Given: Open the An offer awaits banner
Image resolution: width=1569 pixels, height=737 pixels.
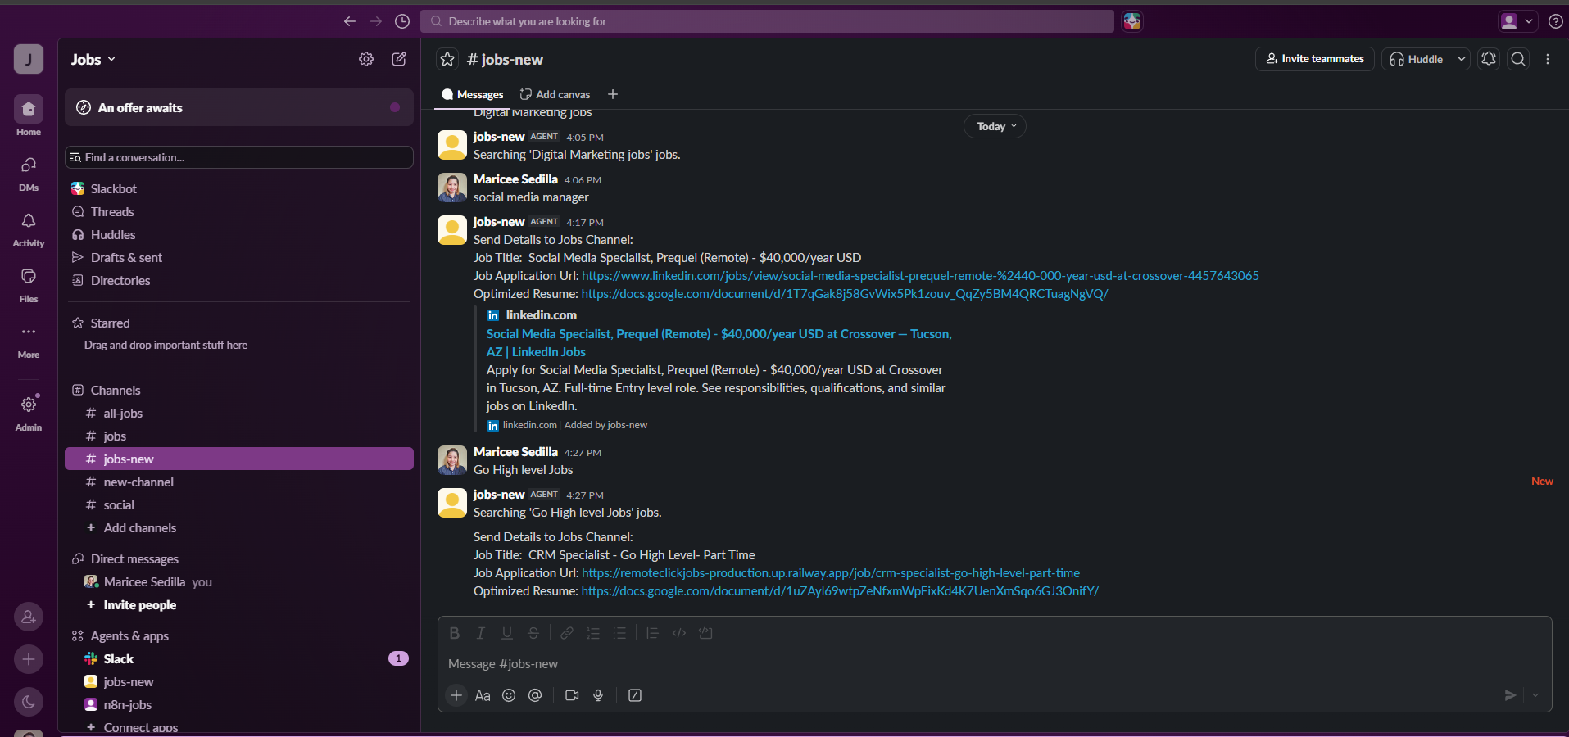Looking at the screenshot, I should [x=239, y=107].
